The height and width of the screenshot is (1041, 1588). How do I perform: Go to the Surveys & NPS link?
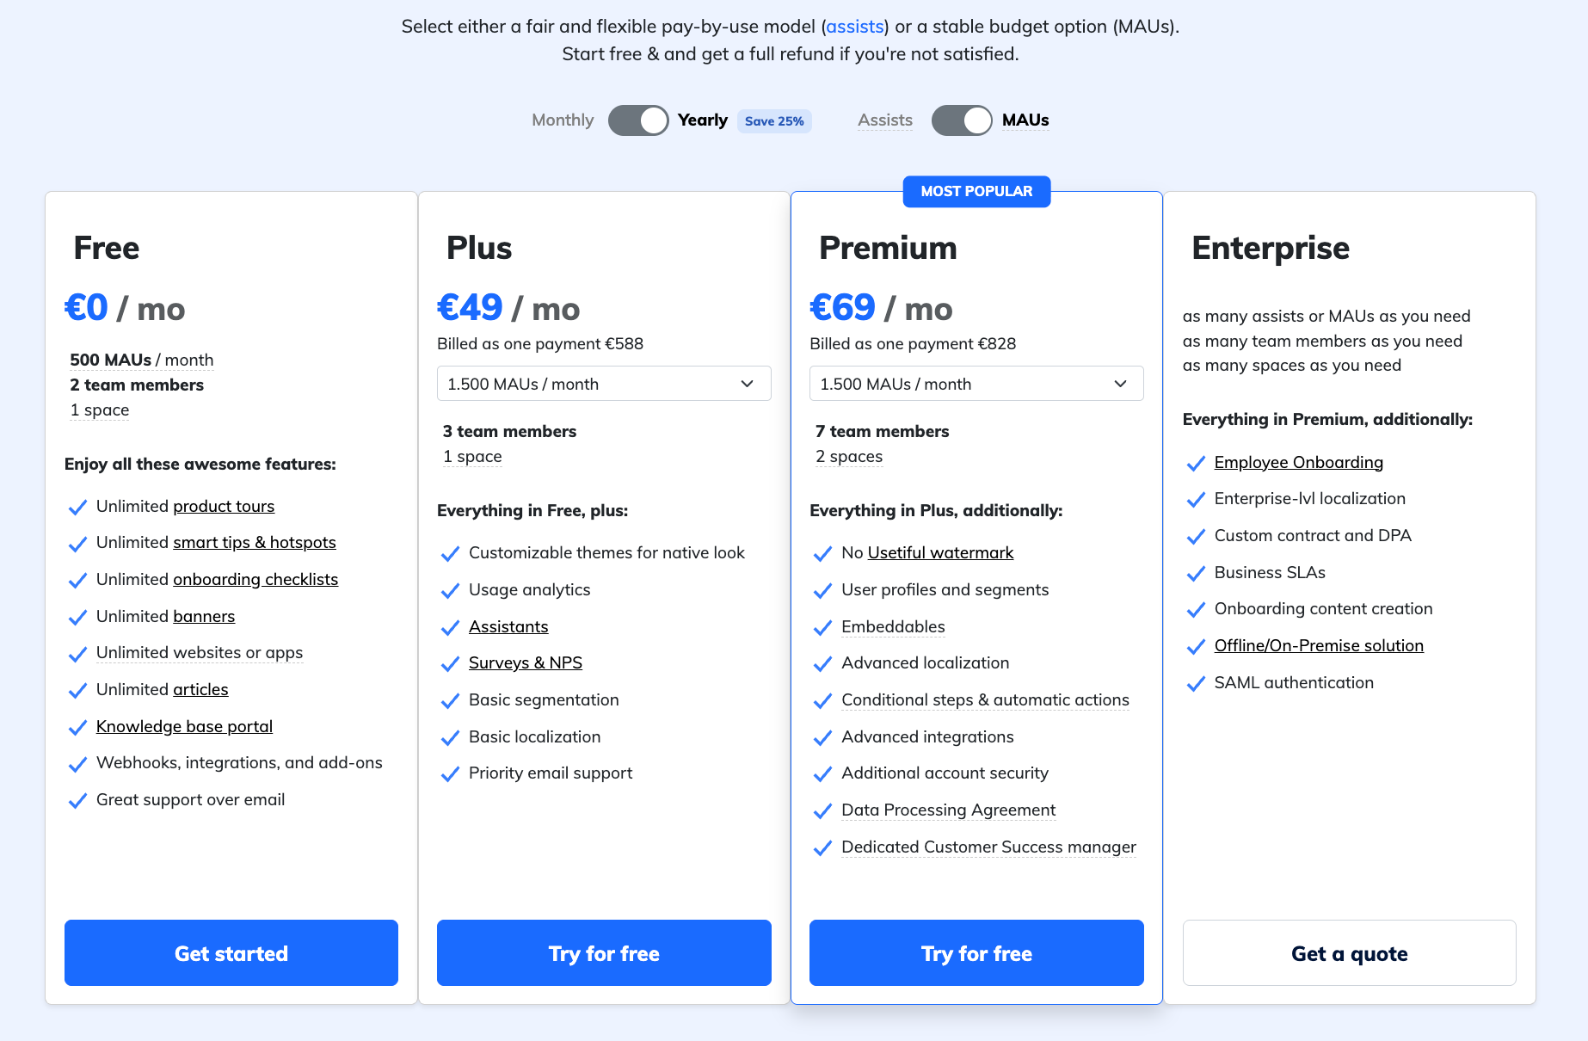coord(526,663)
